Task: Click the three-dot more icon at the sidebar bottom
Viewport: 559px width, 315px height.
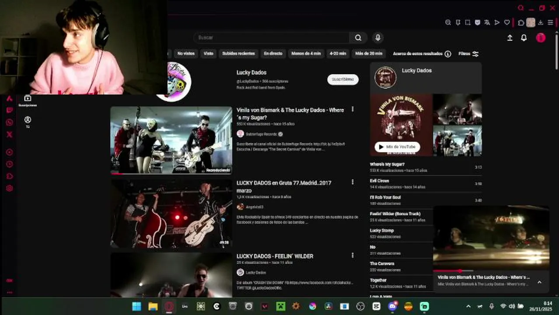Action: 9,293
